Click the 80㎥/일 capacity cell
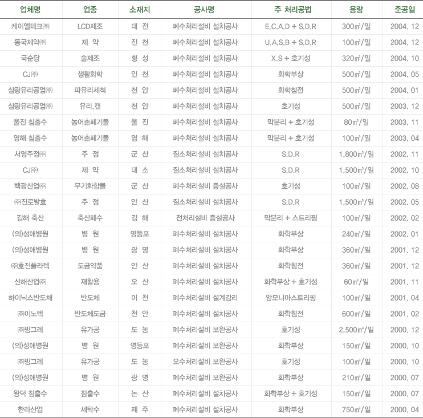The height and width of the screenshot is (418, 423). [x=356, y=121]
